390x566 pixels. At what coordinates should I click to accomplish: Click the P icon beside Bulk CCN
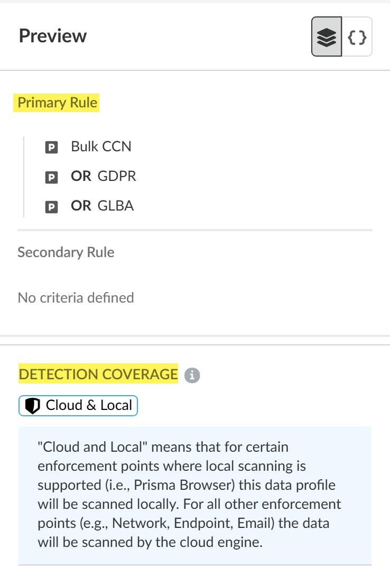point(51,148)
